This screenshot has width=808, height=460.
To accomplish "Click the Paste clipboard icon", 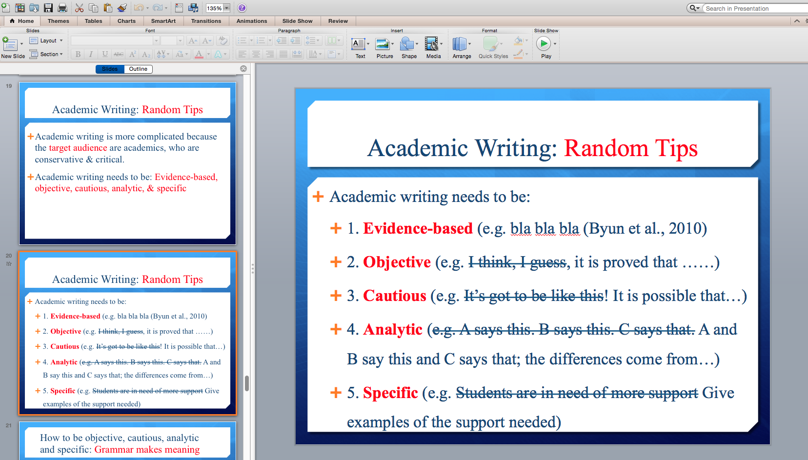I will [108, 8].
